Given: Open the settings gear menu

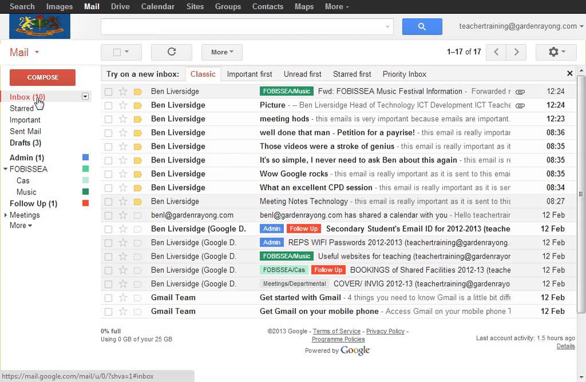Looking at the screenshot, I should pos(556,52).
